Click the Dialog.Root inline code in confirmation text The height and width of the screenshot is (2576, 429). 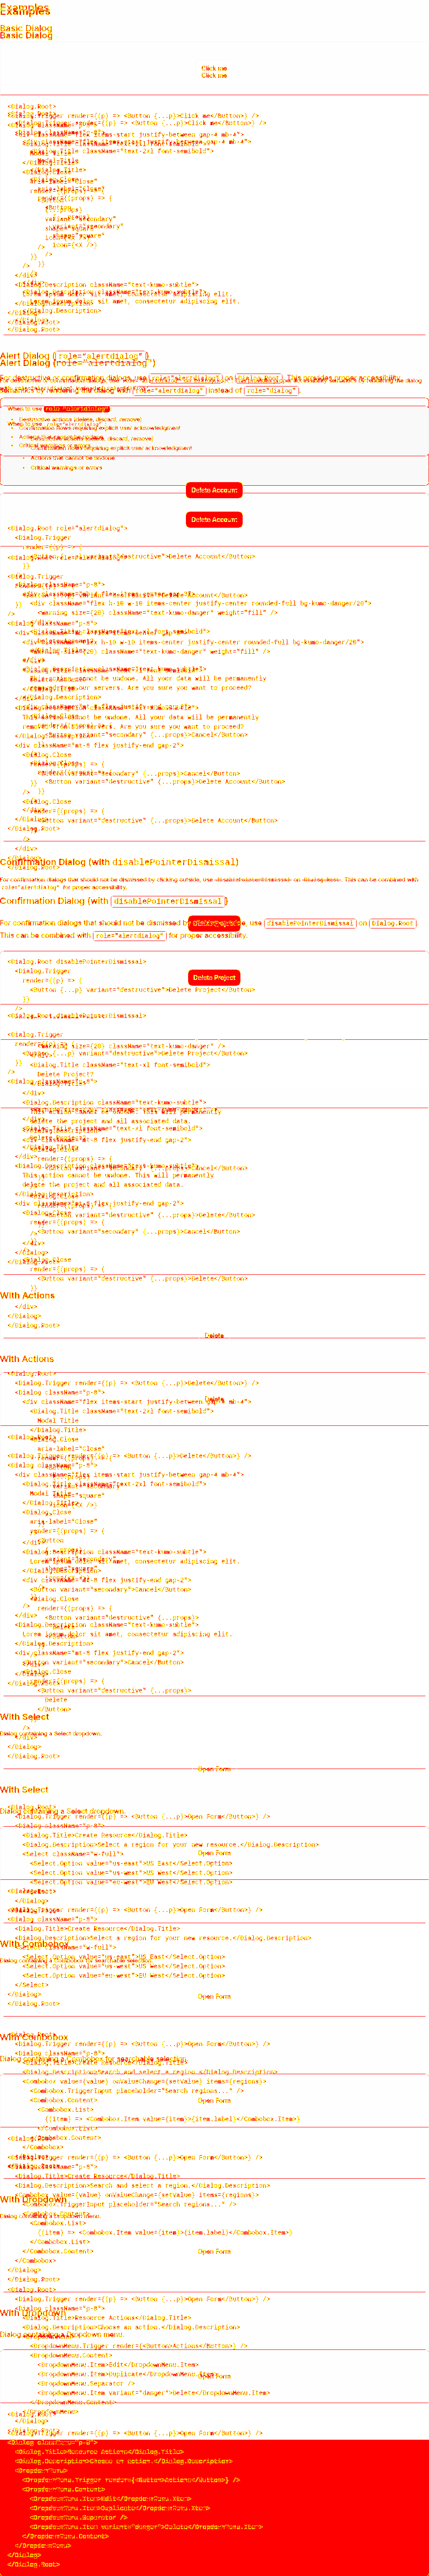coord(393,923)
